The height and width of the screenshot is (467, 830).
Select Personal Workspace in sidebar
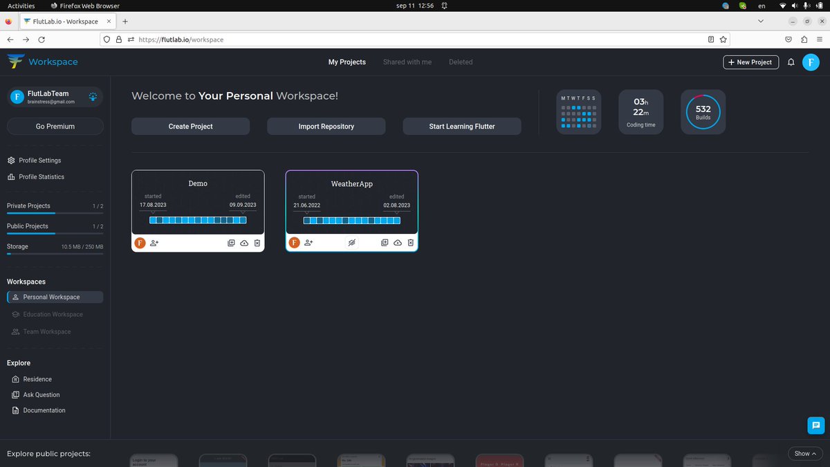tap(55, 297)
